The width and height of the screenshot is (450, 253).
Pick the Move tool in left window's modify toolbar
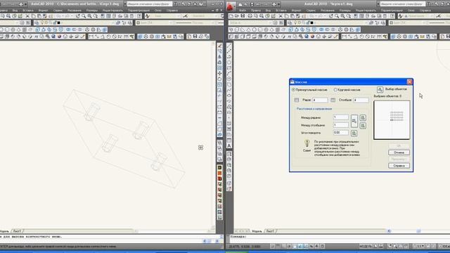[x=219, y=73]
